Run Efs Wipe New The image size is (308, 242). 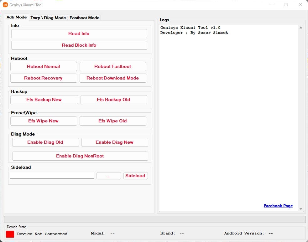pos(44,121)
